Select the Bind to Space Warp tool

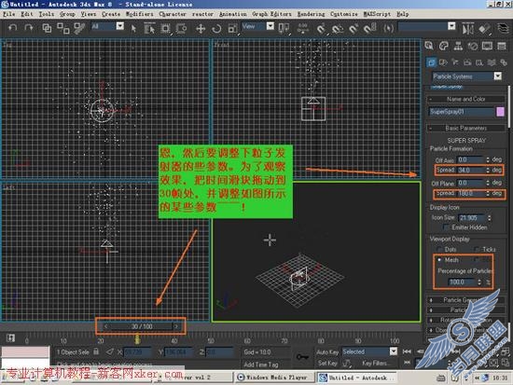pyautogui.click(x=79, y=28)
